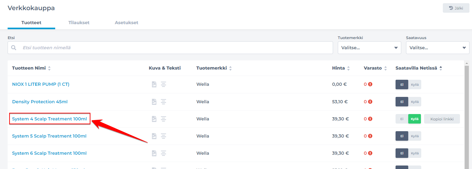The width and height of the screenshot is (472, 169).
Task: Open image icon for System 5 Scalp Treatment
Action: pos(154,136)
